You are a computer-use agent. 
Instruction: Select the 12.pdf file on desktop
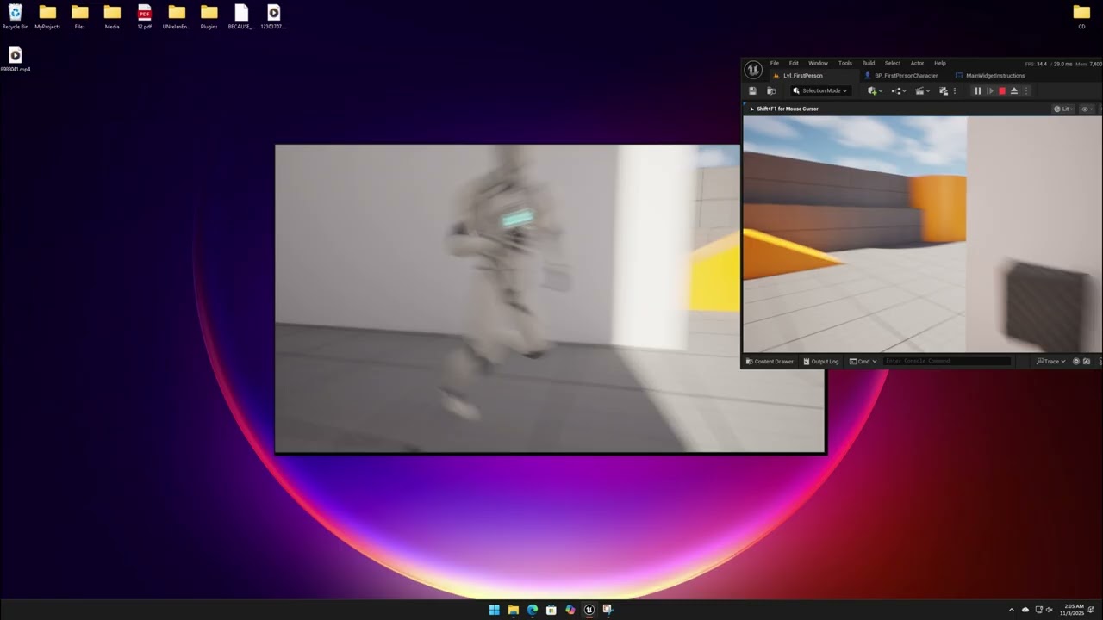pyautogui.click(x=144, y=16)
